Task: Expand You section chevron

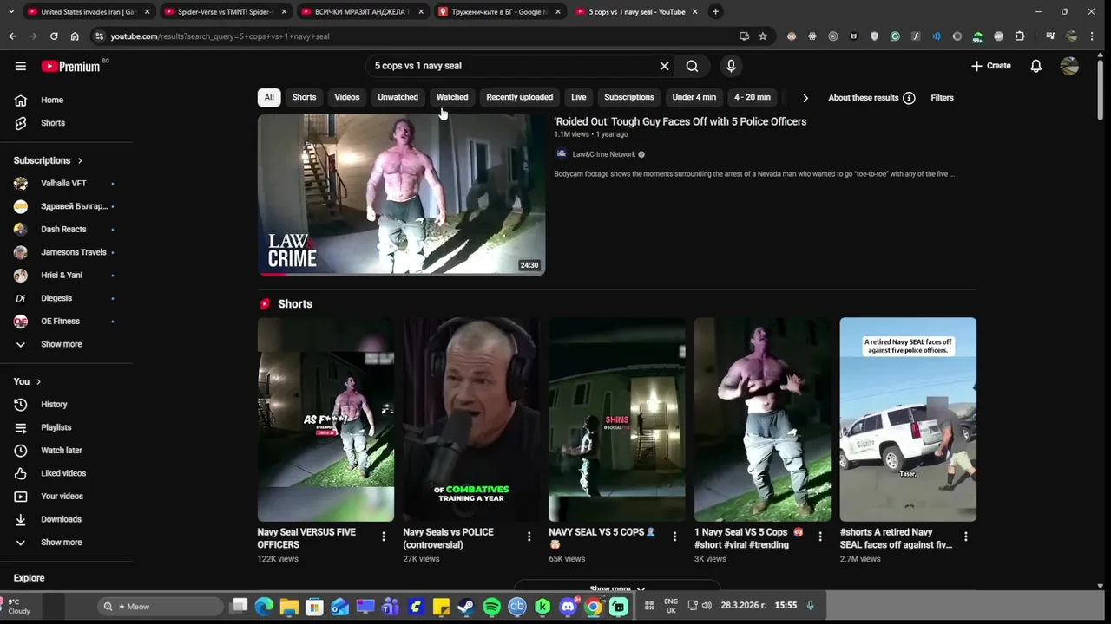Action: click(38, 381)
